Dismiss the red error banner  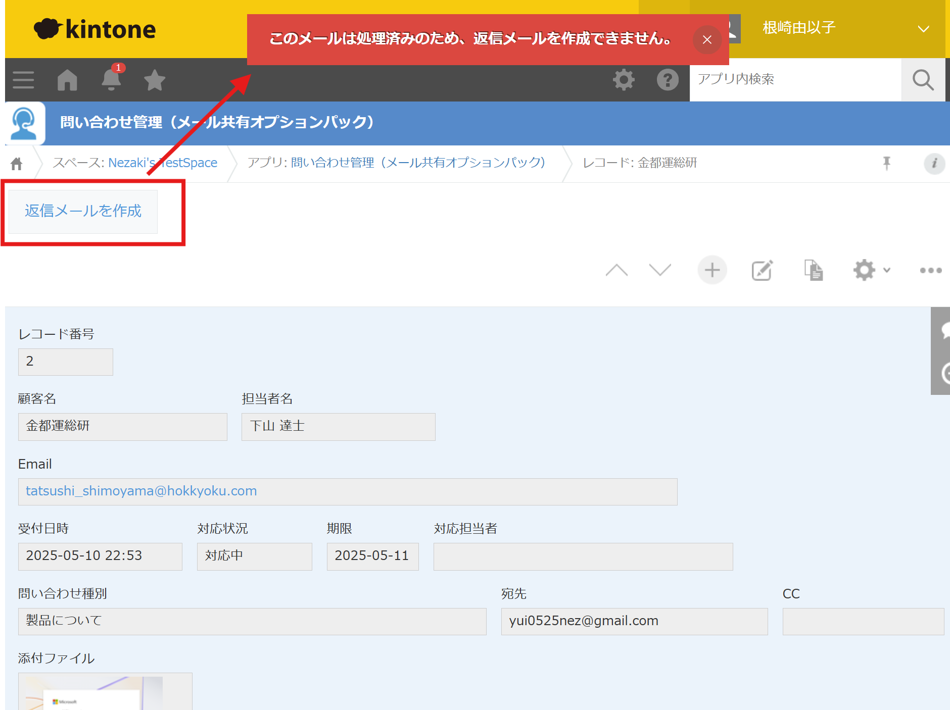pyautogui.click(x=707, y=40)
